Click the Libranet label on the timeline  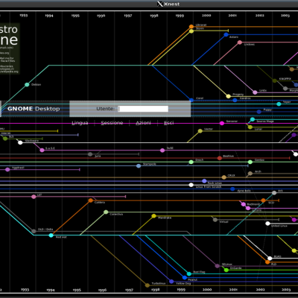pyautogui.click(x=201, y=25)
